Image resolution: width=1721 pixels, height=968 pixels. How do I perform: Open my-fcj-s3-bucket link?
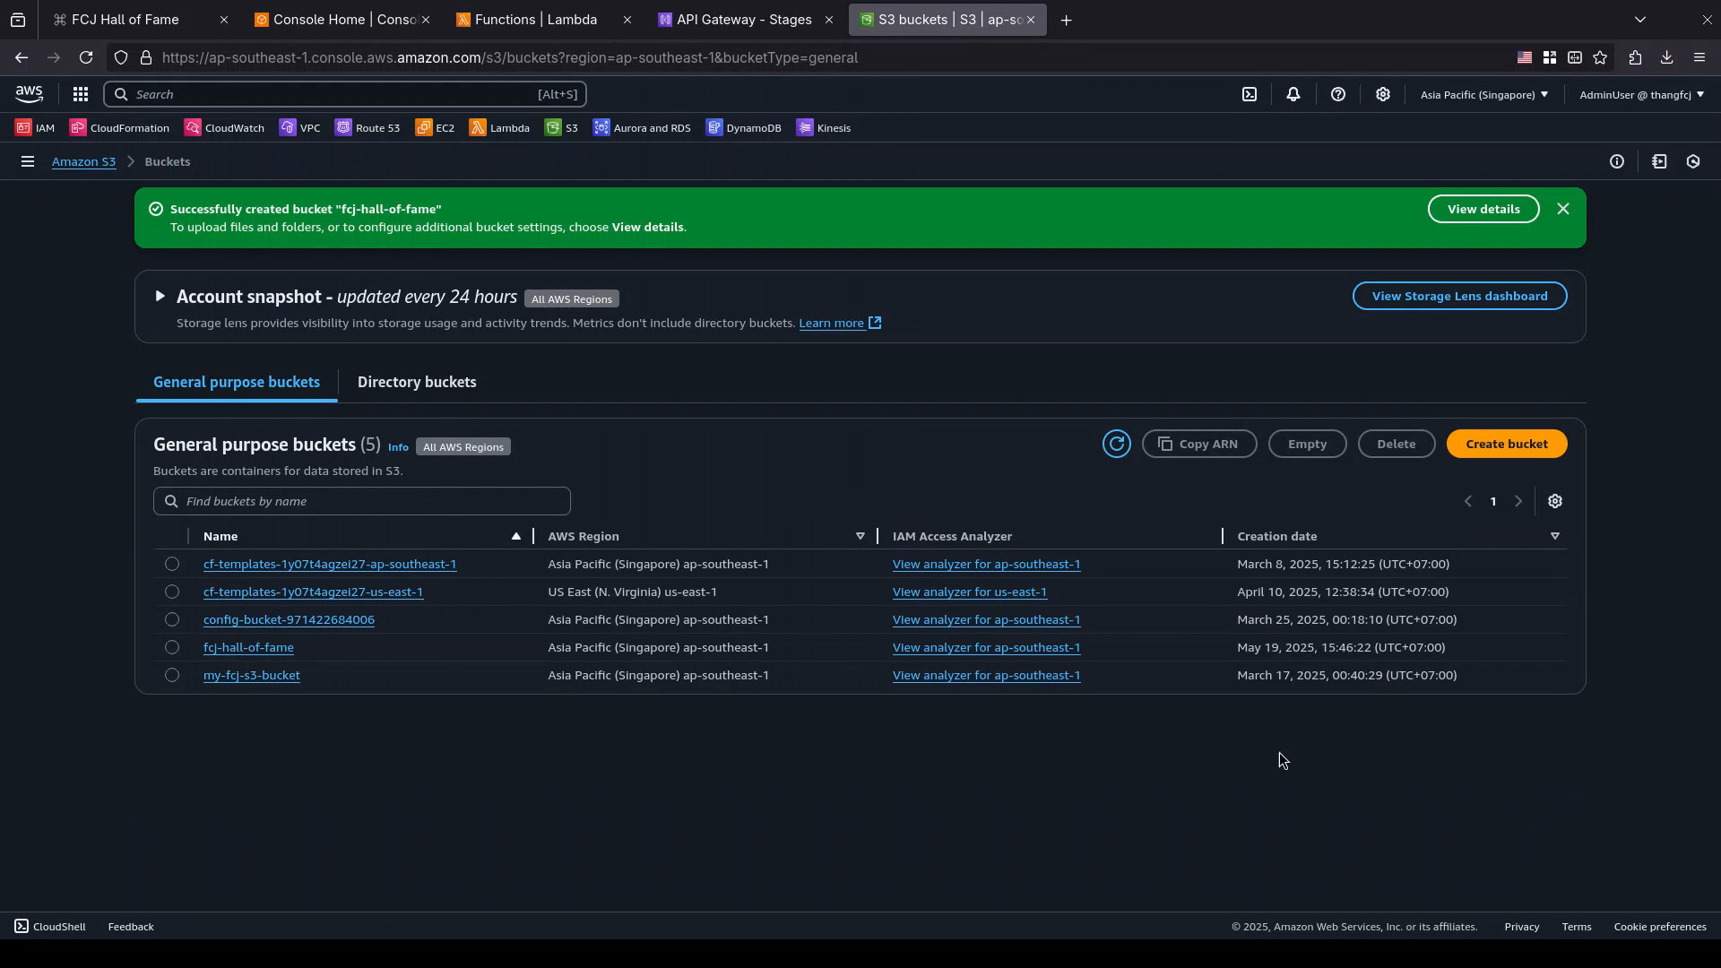[x=252, y=675]
